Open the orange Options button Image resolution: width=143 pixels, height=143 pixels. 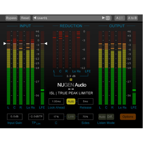[128, 117]
